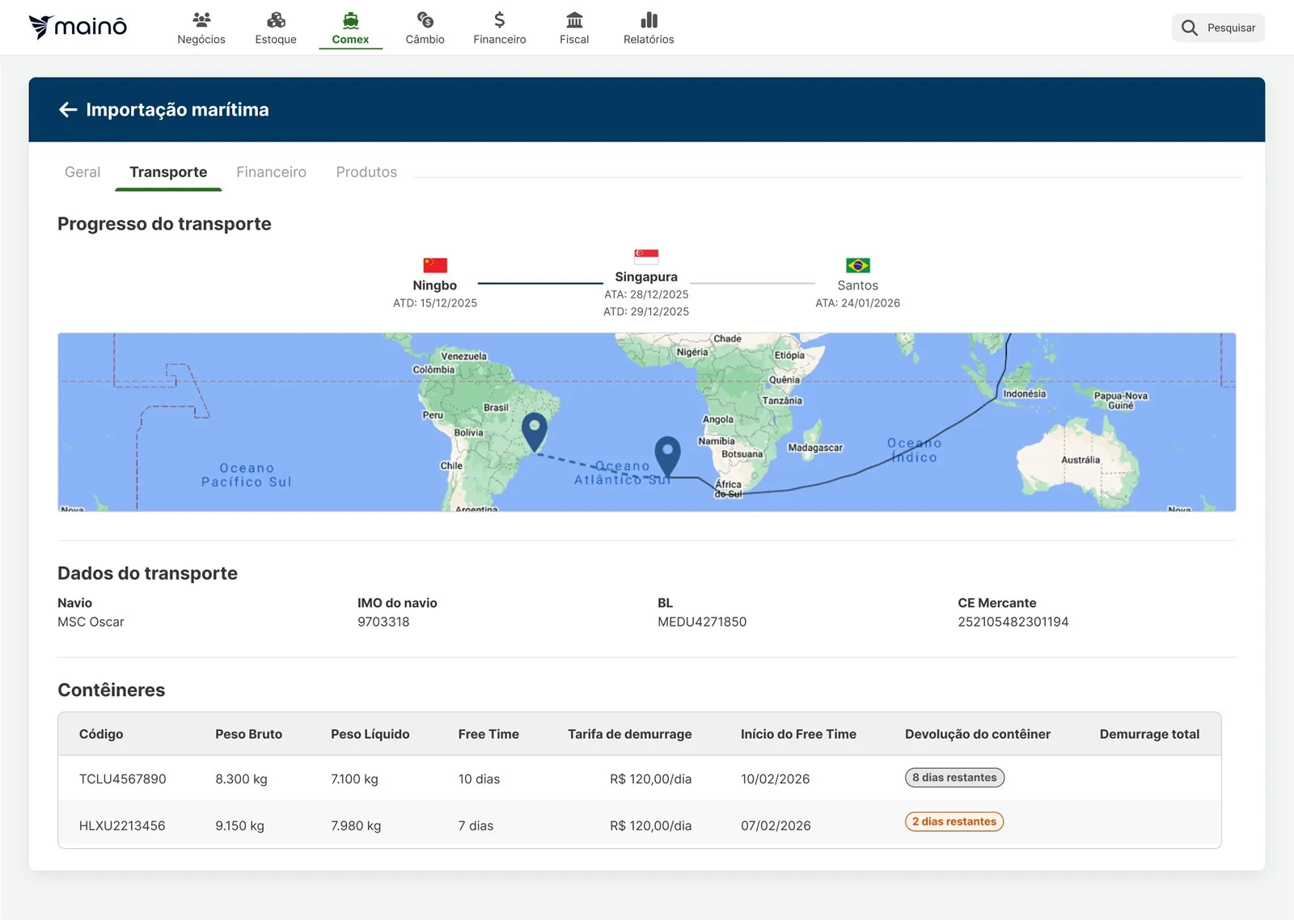Screen dimensions: 1294x920
Task: Click the Free Time column header
Action: (x=488, y=734)
